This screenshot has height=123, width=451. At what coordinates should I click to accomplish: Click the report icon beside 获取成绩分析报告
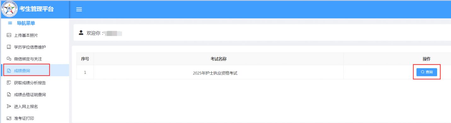coord(9,83)
